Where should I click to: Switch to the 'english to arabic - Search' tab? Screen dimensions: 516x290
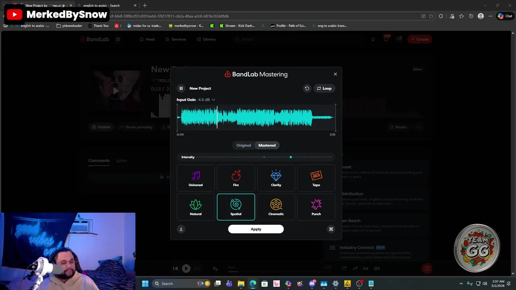coord(107,6)
